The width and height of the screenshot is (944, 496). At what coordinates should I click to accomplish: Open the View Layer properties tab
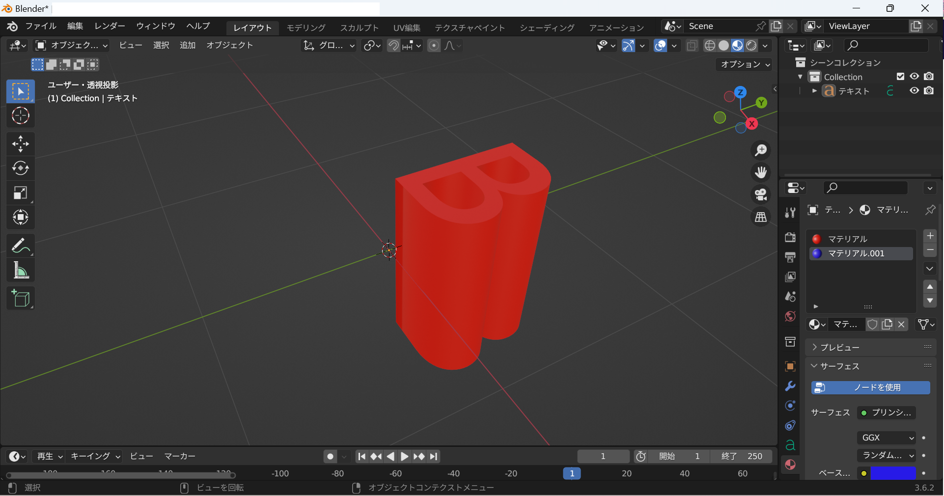click(x=790, y=277)
